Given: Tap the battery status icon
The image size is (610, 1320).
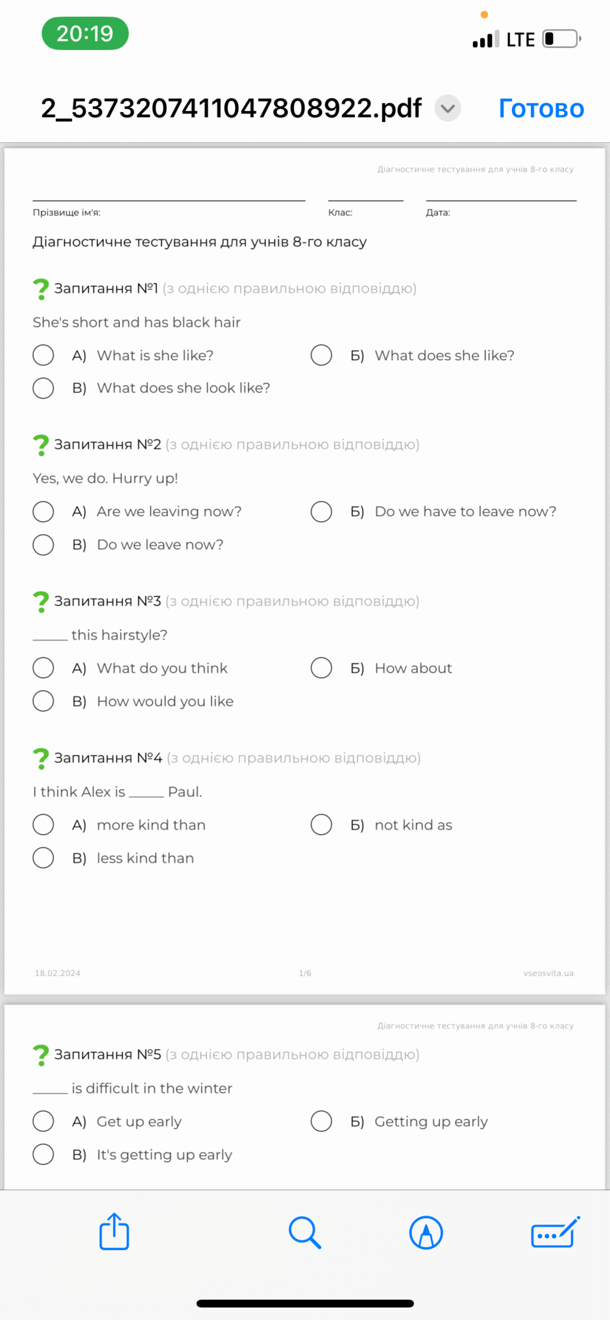Looking at the screenshot, I should pyautogui.click(x=562, y=39).
